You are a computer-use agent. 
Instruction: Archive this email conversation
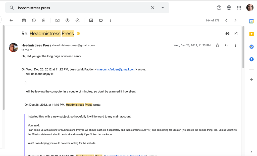pyautogui.click(x=24, y=21)
